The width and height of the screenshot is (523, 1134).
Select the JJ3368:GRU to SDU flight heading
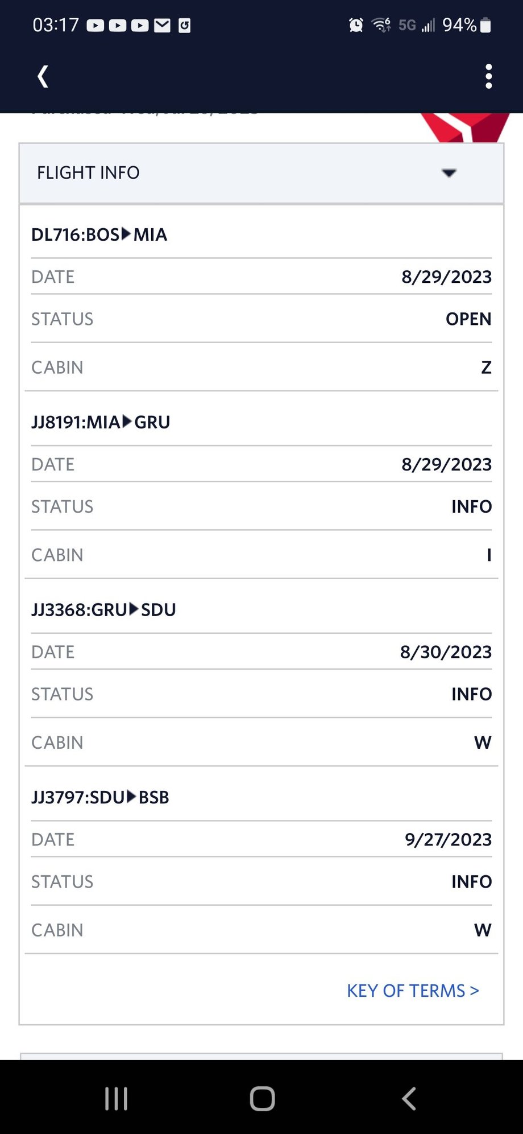[x=103, y=610]
